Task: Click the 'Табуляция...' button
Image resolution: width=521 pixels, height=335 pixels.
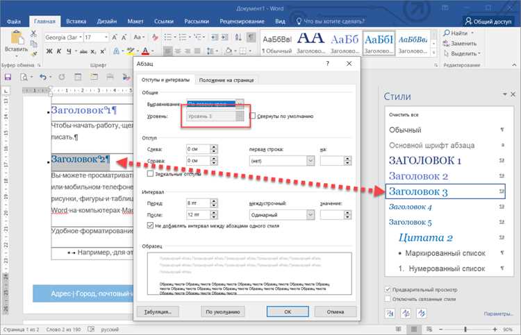Action: coord(158,312)
